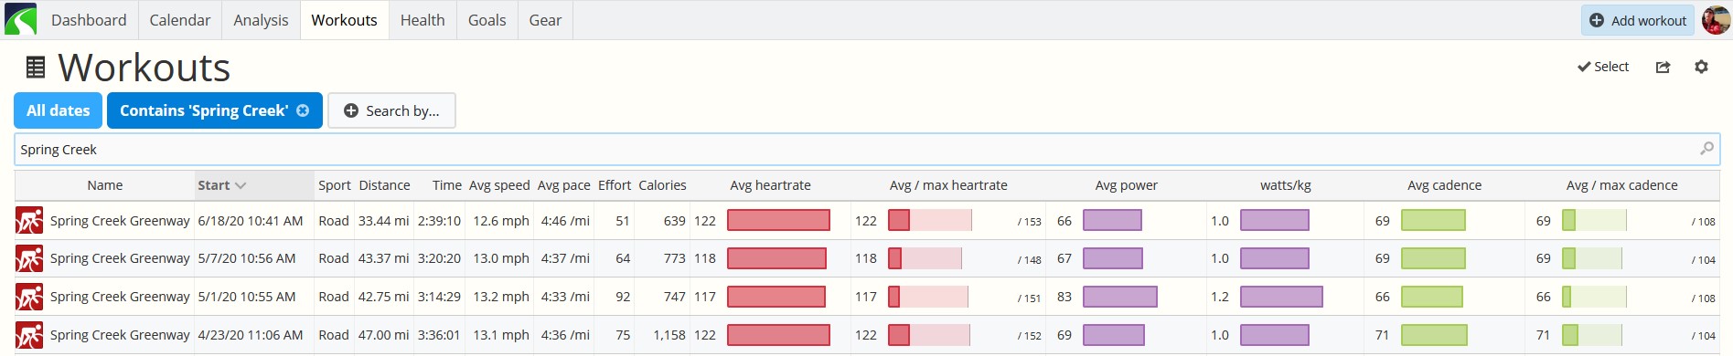The height and width of the screenshot is (356, 1733).
Task: Open the Search by... dropdown
Action: (391, 110)
